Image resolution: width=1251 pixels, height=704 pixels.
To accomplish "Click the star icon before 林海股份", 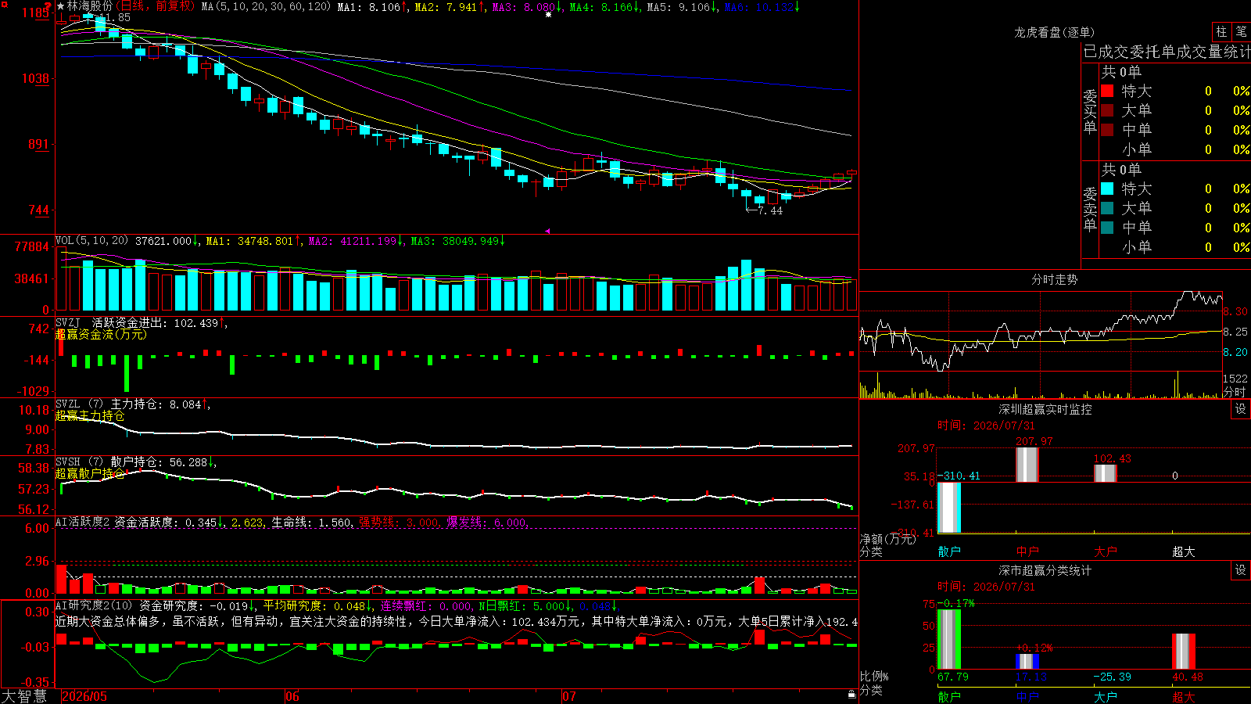I will tap(61, 6).
